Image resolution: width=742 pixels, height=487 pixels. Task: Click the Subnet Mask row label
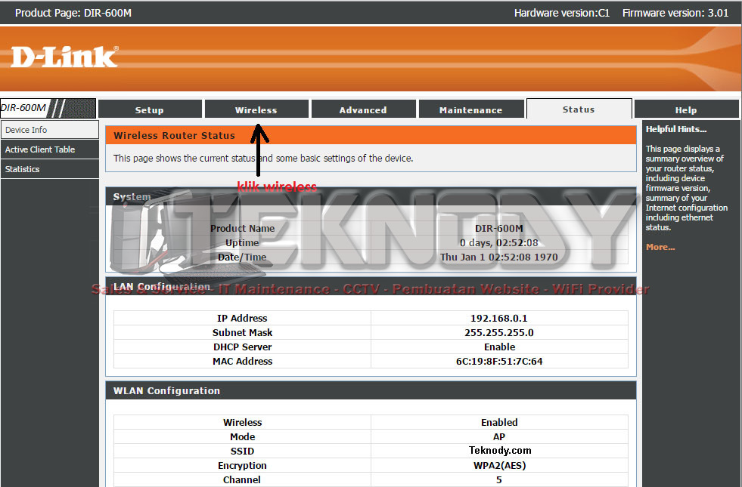tap(242, 332)
